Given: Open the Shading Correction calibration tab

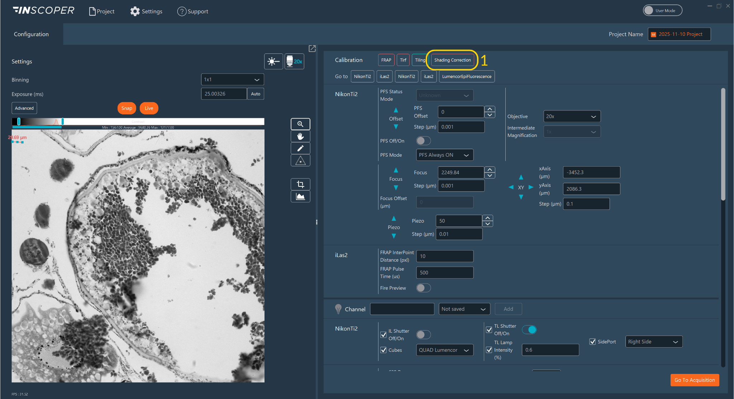Looking at the screenshot, I should click(x=452, y=60).
